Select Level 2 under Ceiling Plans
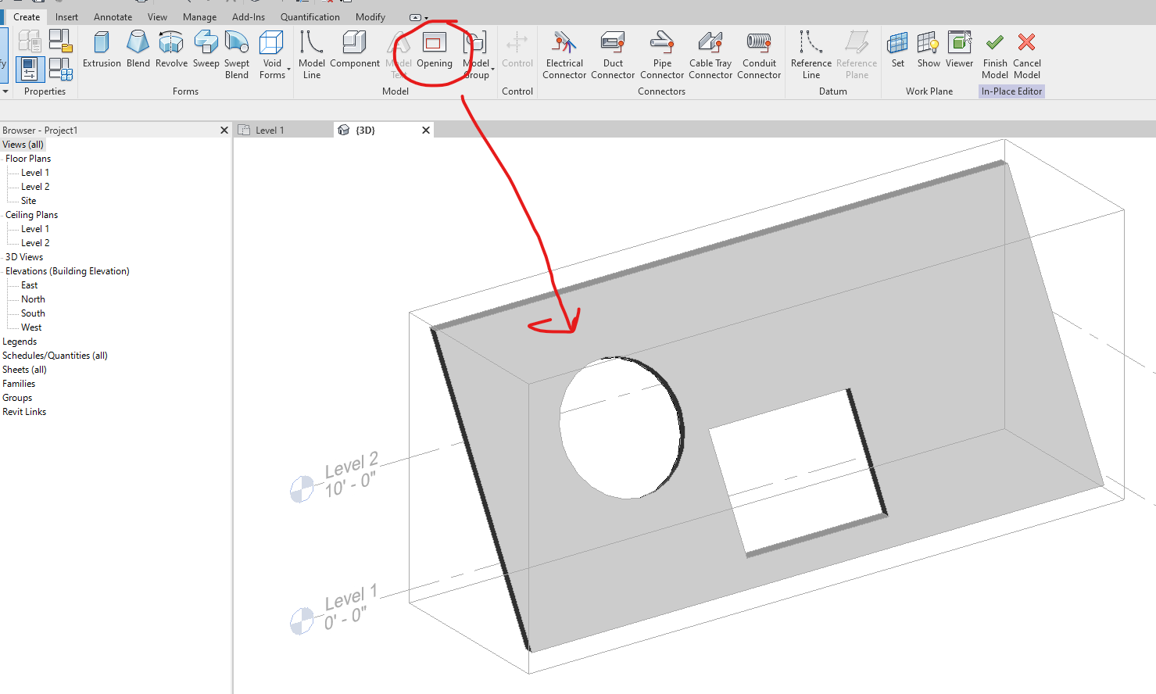 (37, 242)
